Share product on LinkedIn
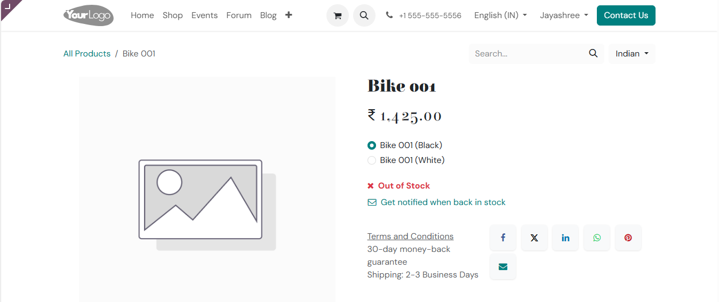Screen dimensions: 719x302 pyautogui.click(x=565, y=238)
